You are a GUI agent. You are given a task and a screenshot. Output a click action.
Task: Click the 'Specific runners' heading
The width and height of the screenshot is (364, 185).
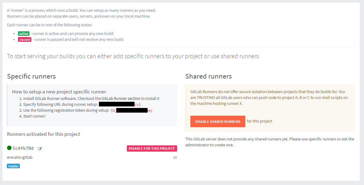coord(31,76)
